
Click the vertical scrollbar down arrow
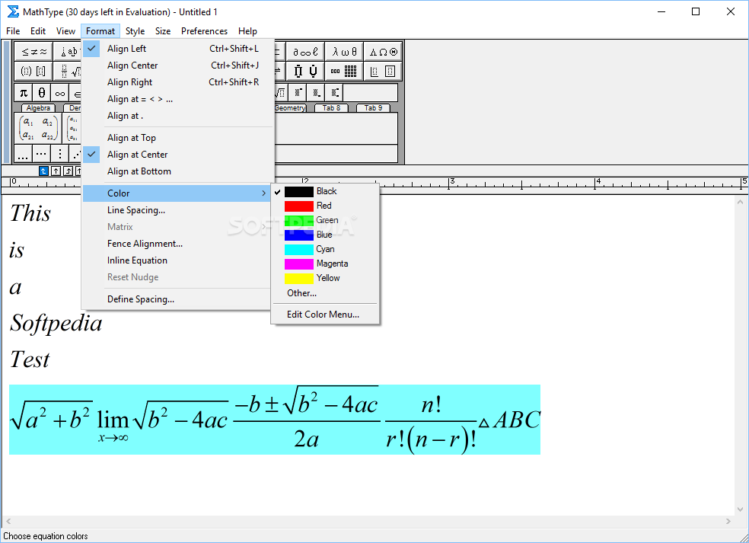tap(740, 509)
